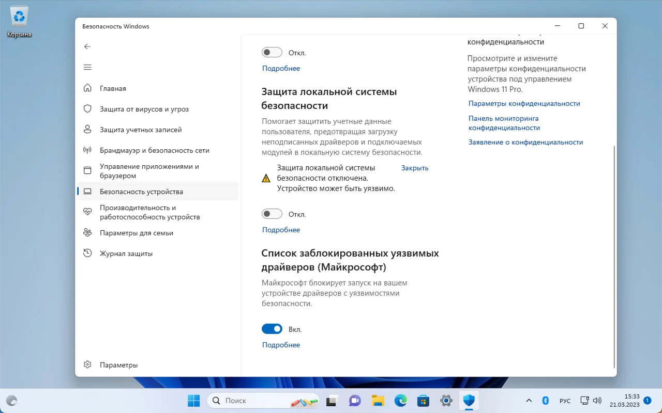Click the home icon next to Главная
662x413 pixels.
pos(87,88)
